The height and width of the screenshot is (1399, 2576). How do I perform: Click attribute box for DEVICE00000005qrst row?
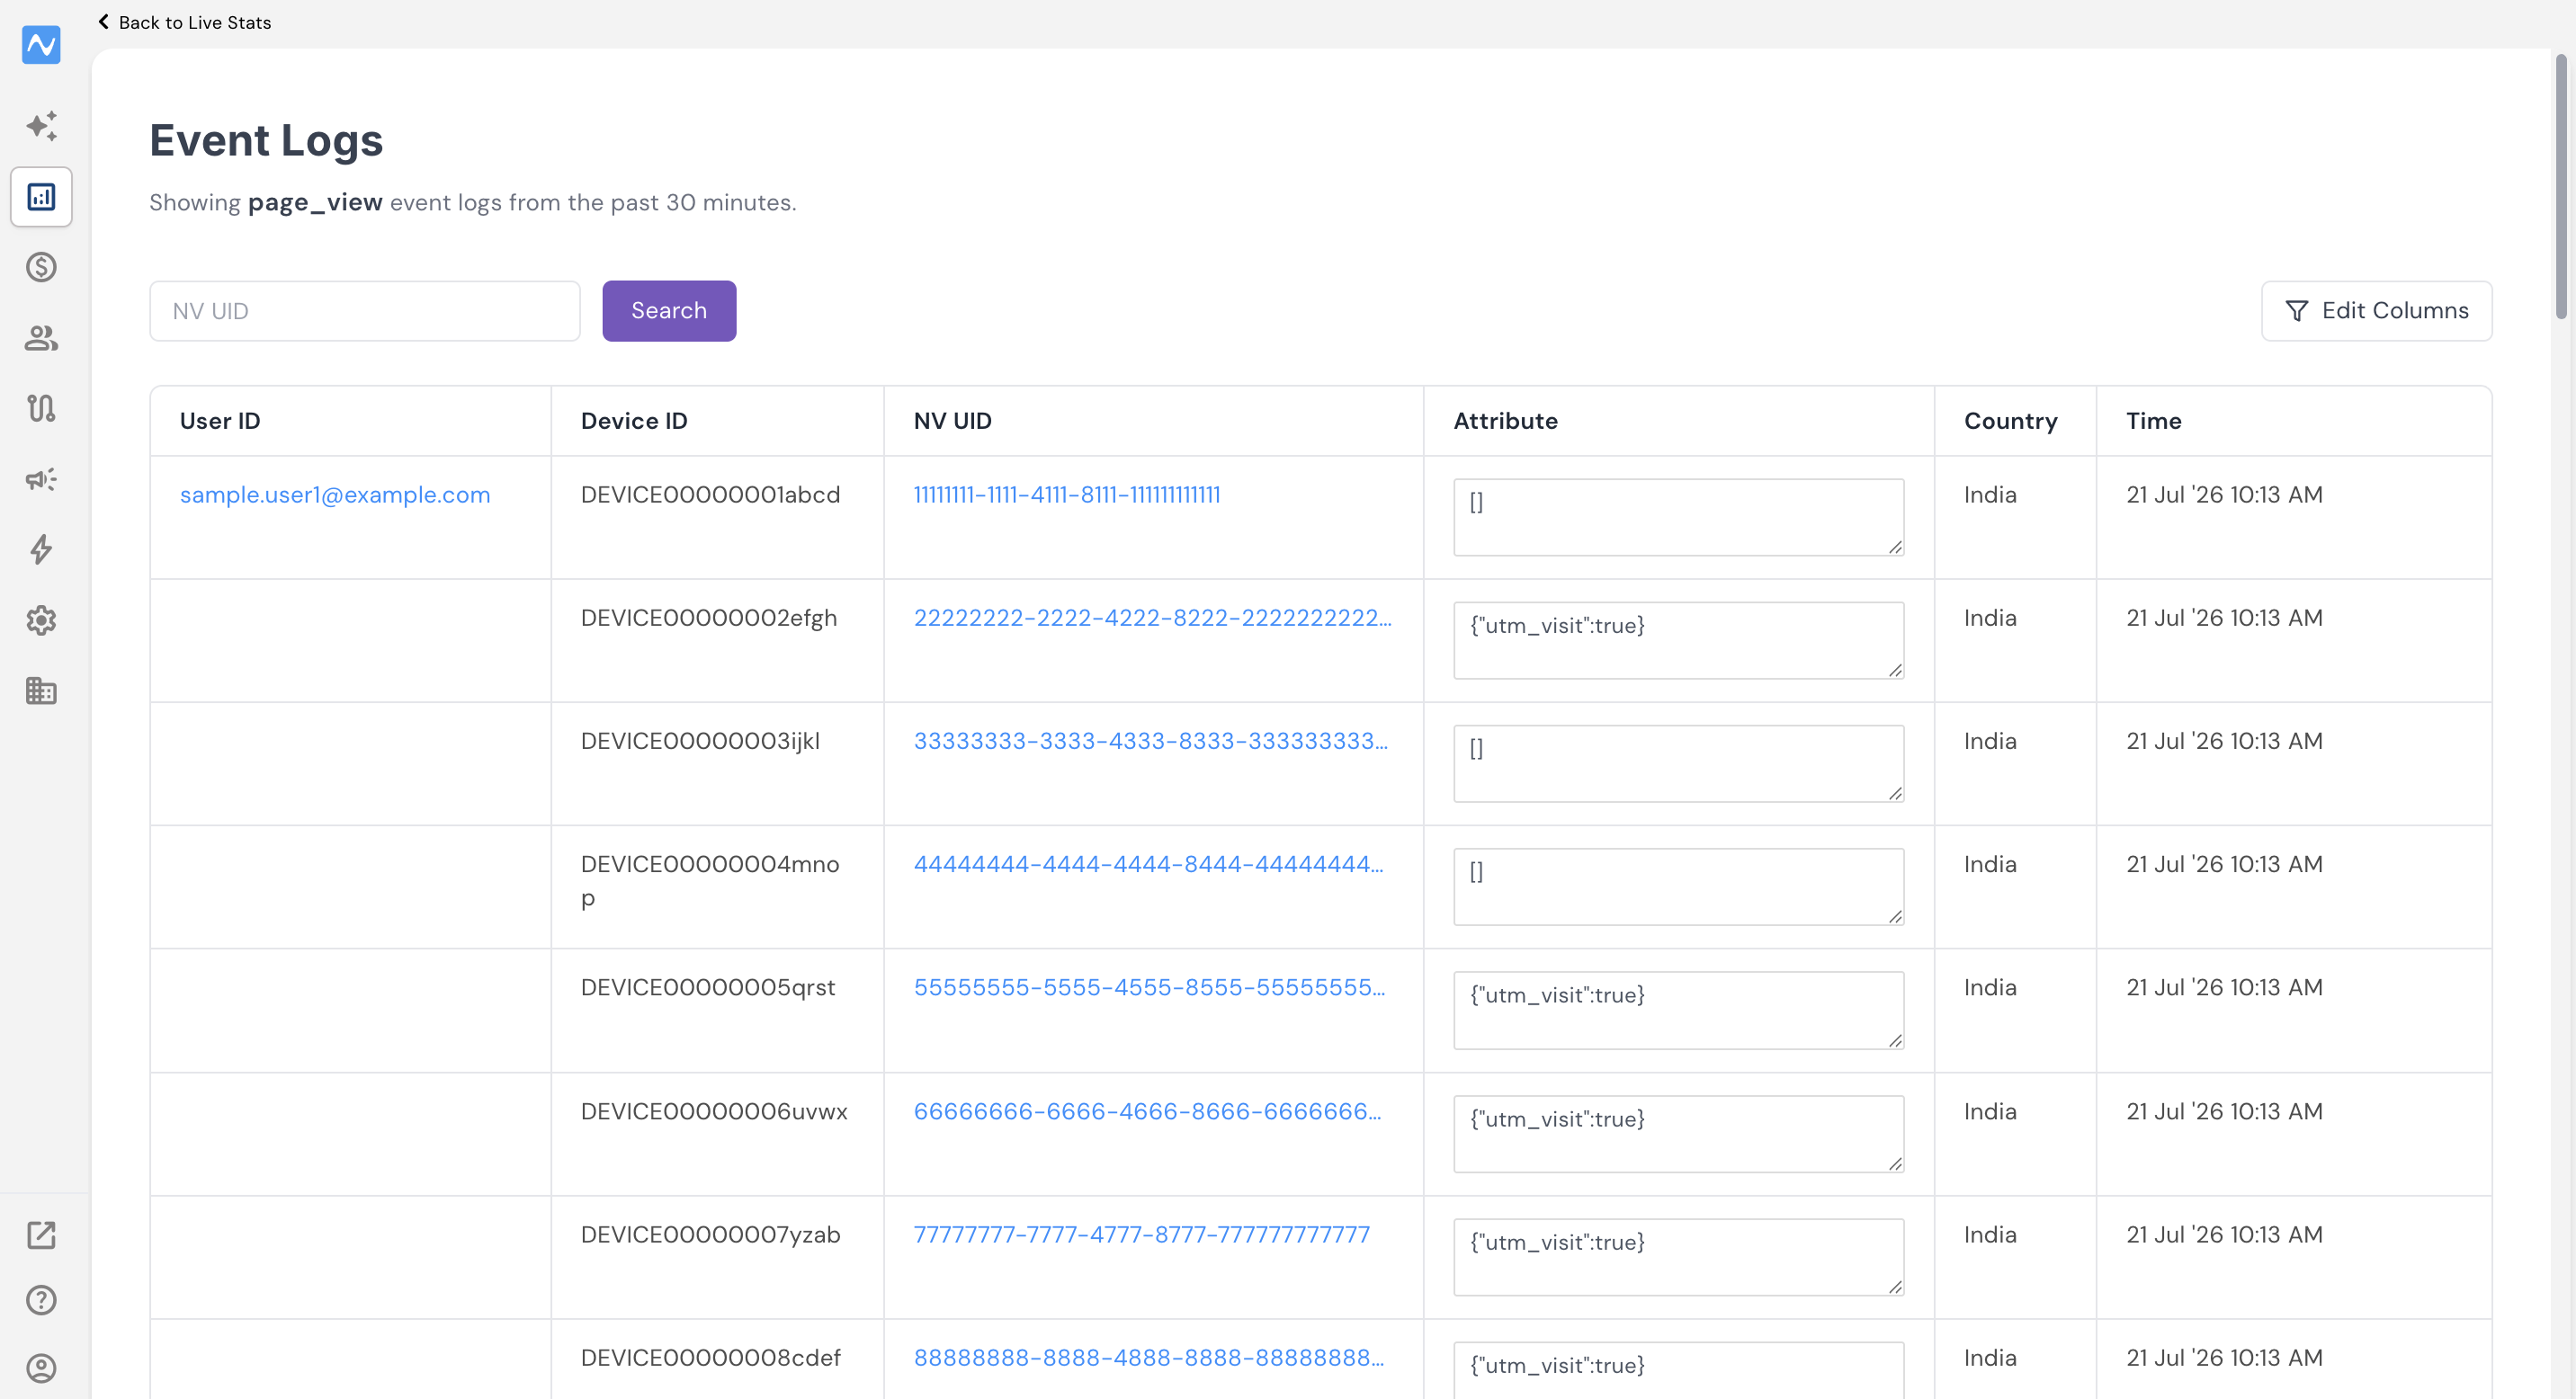coord(1678,1011)
